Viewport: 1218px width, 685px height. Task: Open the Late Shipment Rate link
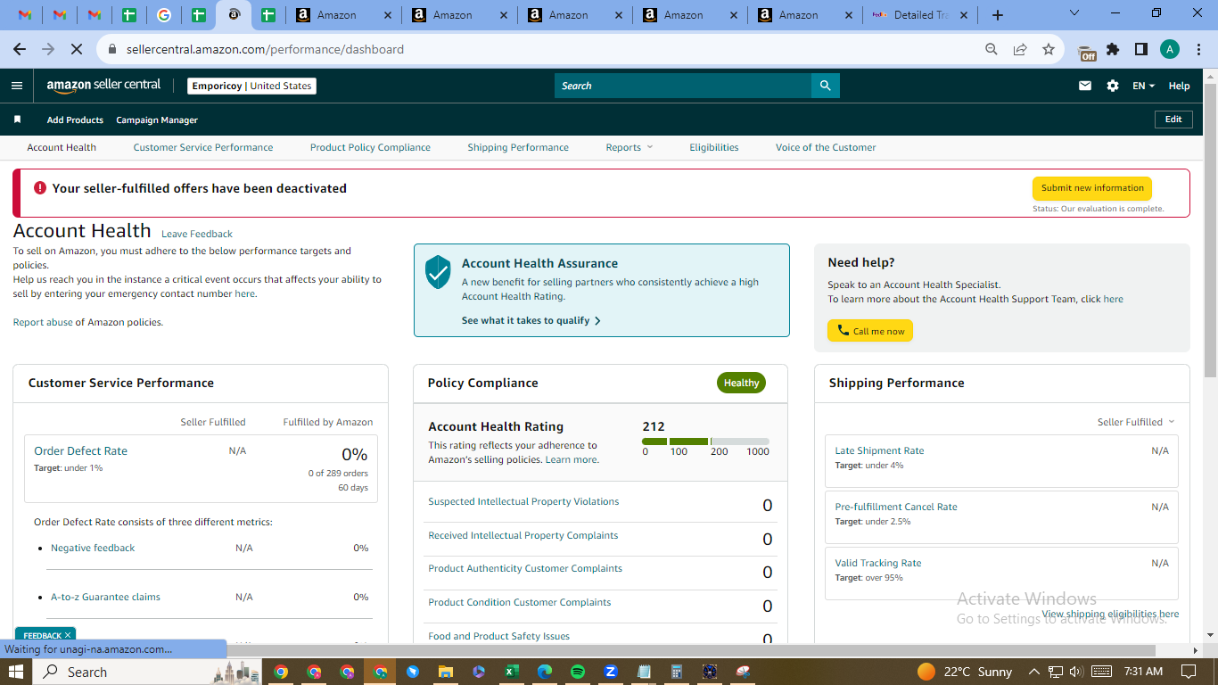click(879, 450)
